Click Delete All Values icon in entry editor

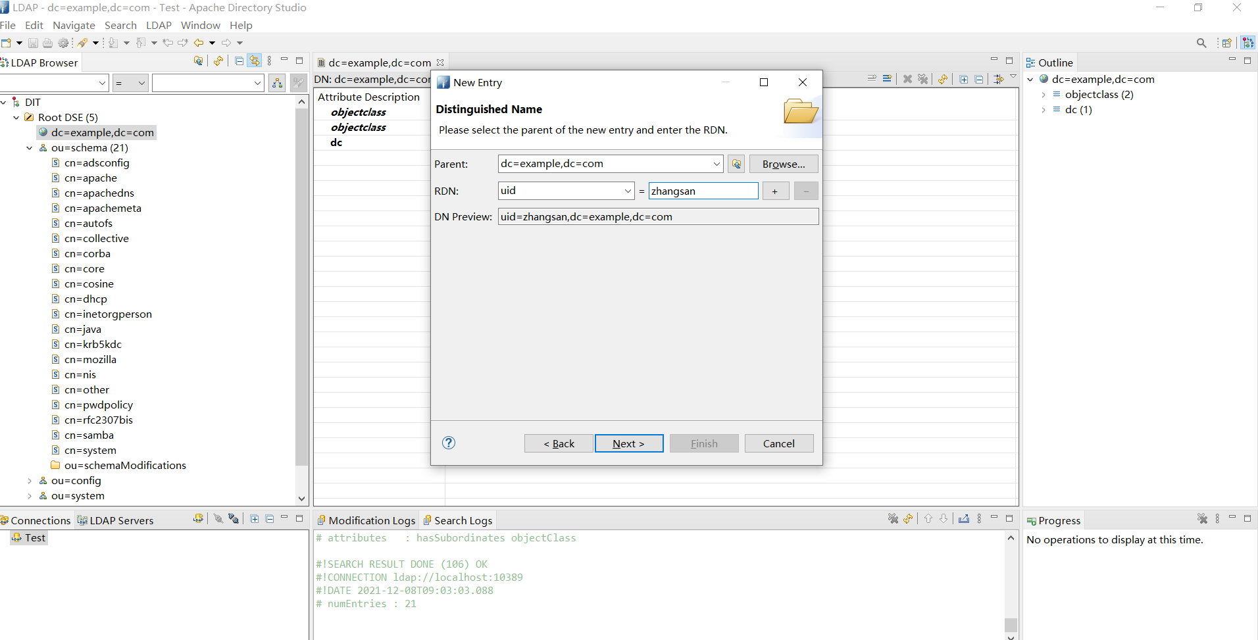pyautogui.click(x=923, y=79)
